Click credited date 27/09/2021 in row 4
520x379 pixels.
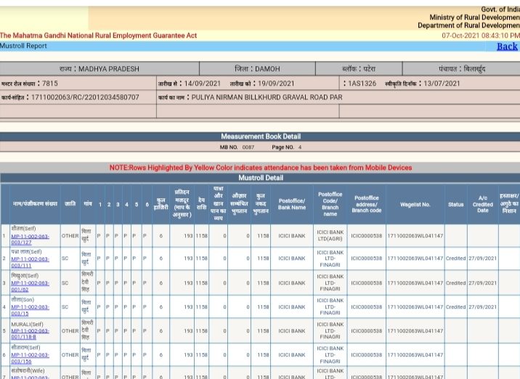coord(482,307)
